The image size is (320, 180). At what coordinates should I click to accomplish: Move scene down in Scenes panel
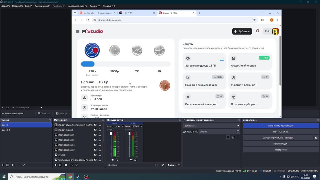point(24,165)
